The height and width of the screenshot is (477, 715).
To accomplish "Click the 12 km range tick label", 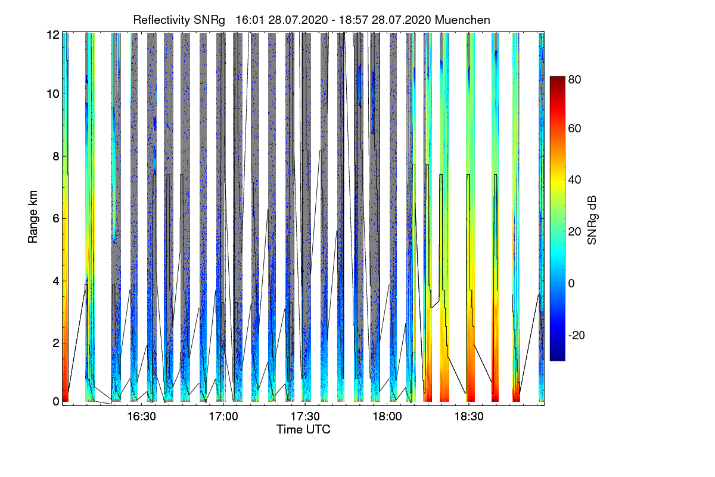I will pos(53,35).
